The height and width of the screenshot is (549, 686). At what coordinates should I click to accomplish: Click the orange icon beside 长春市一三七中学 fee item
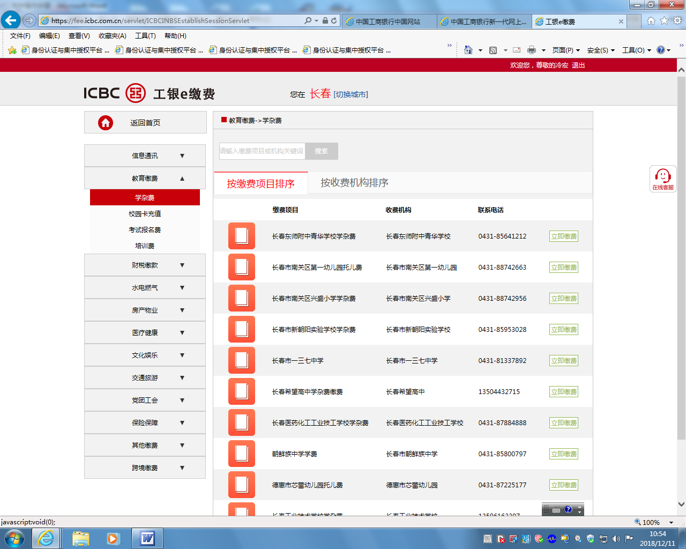(x=242, y=360)
